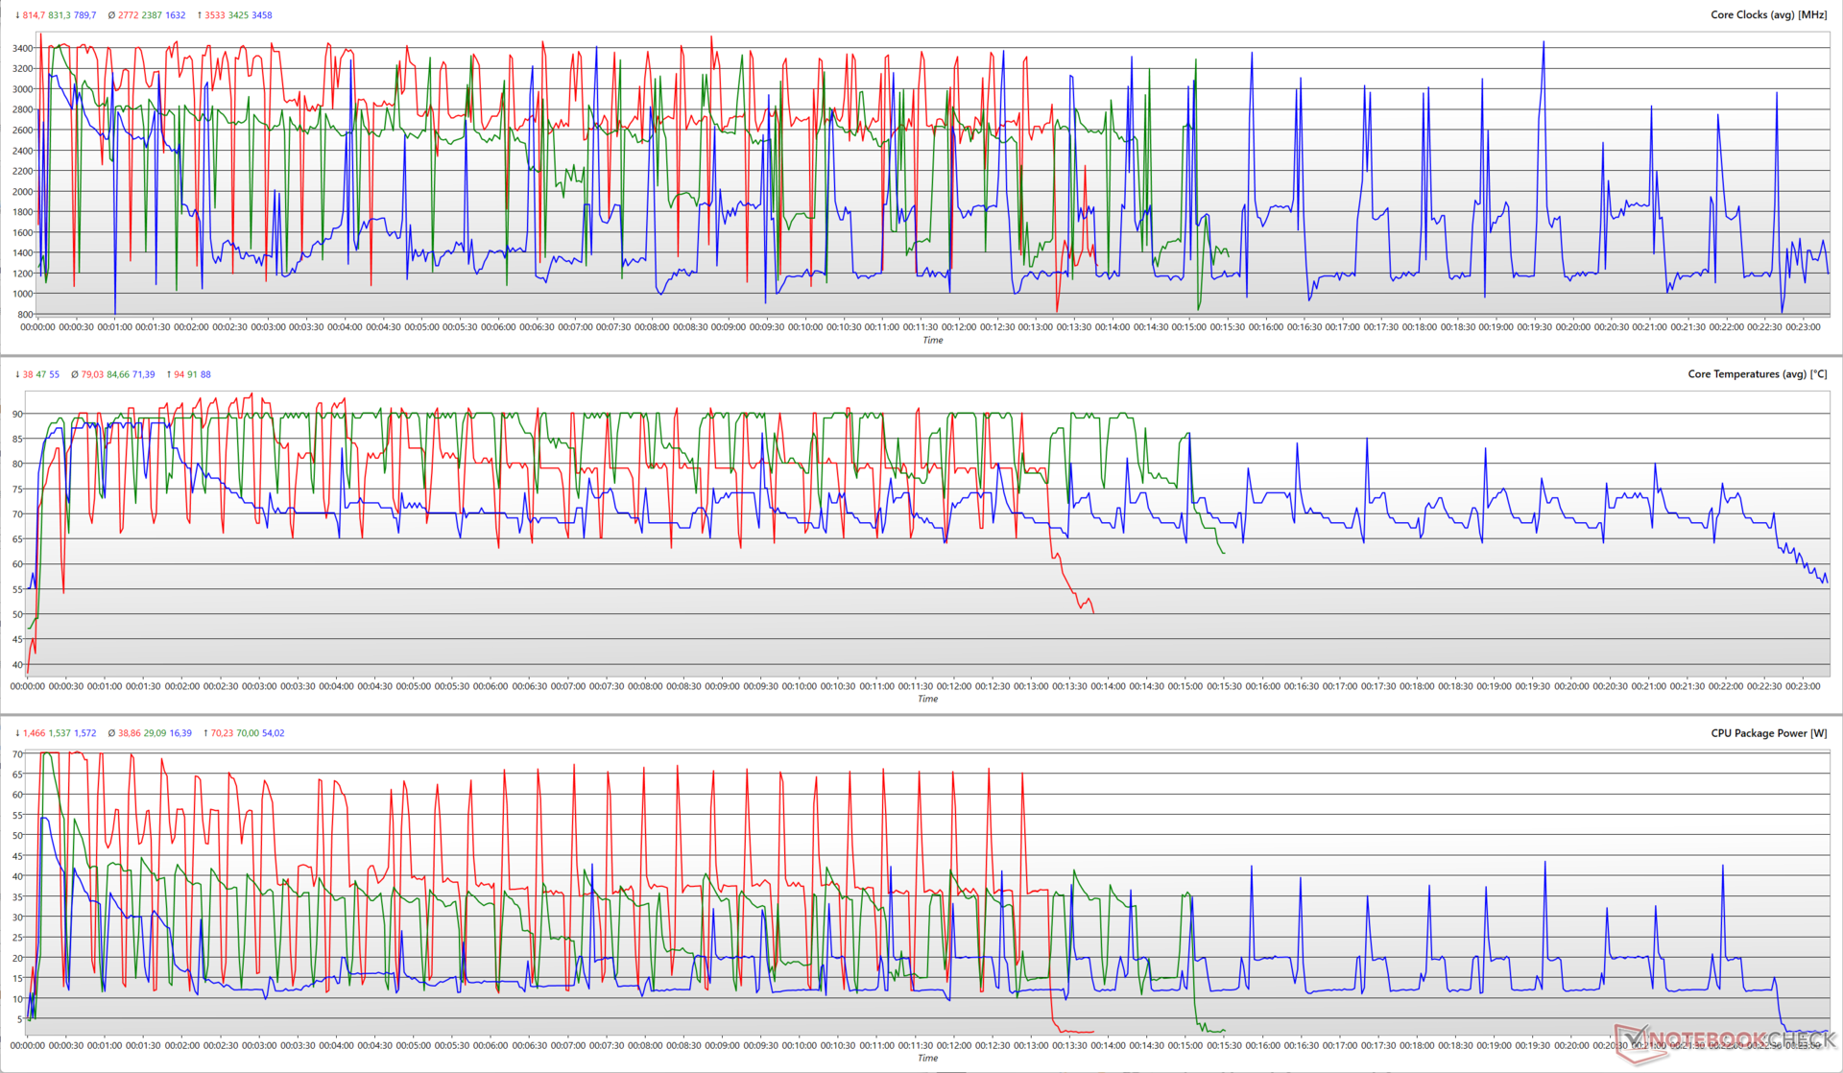Screen dimensions: 1843x1073
Task: Click the minimum down-arrow icon in Core Clocks
Action: [17, 15]
